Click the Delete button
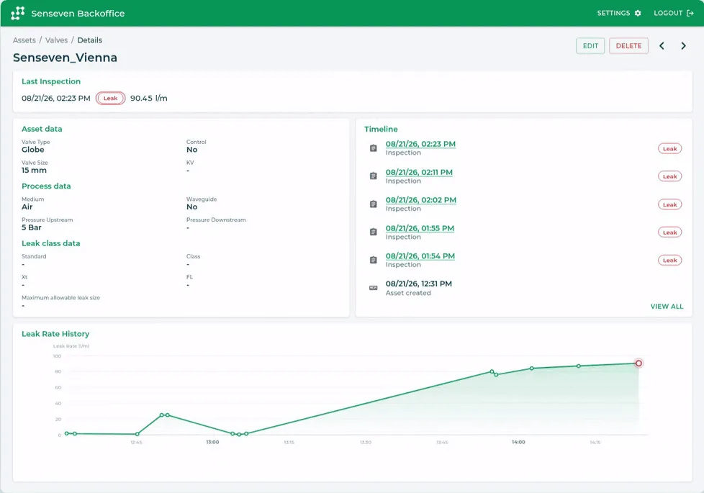The height and width of the screenshot is (493, 704). click(628, 46)
